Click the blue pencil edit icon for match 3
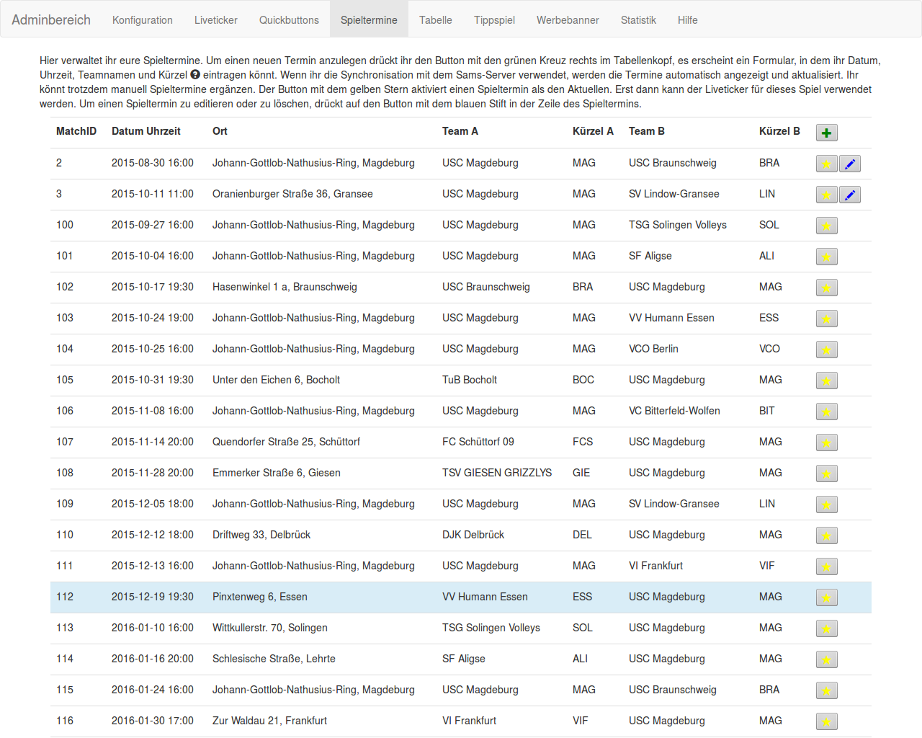 pyautogui.click(x=850, y=195)
